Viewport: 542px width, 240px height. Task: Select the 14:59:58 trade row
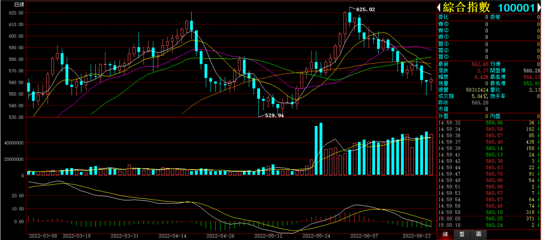(489, 212)
